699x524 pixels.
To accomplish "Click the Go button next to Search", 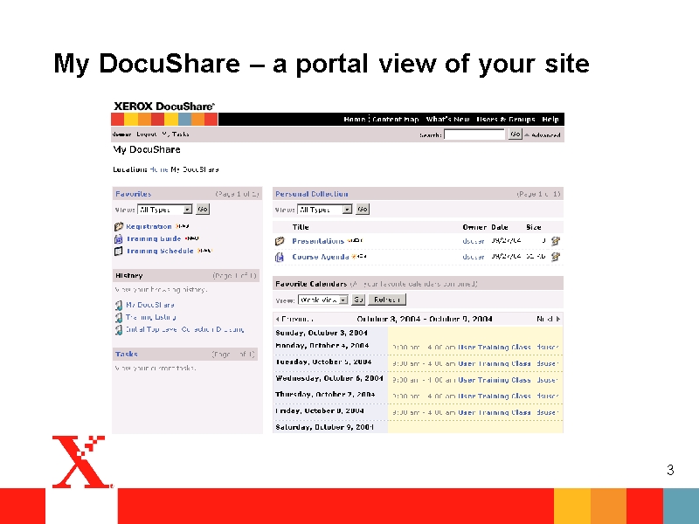I will pyautogui.click(x=515, y=134).
